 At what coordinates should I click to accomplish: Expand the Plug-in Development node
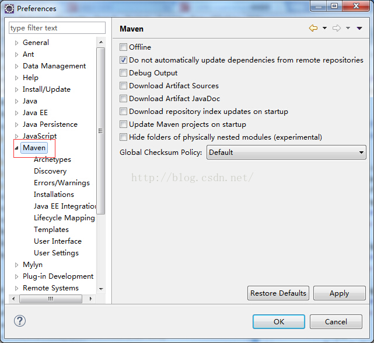[16, 276]
